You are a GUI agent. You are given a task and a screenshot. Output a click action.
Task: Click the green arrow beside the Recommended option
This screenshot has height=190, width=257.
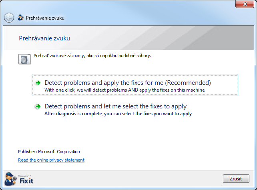point(38,83)
